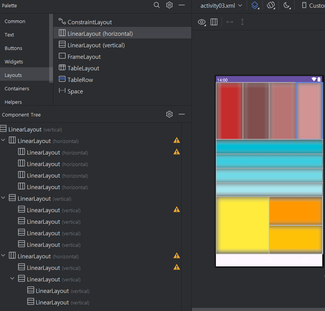The width and height of the screenshot is (325, 311).
Task: Pick TableLayout in the palette list
Action: coord(83,68)
